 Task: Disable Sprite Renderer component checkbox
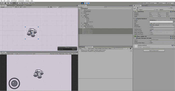point(137,19)
